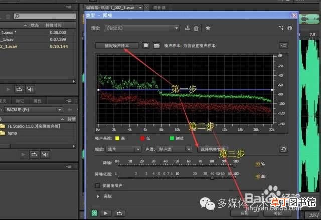Switch to the 混音器 mixer tab
The width and height of the screenshot is (321, 220).
click(159, 8)
